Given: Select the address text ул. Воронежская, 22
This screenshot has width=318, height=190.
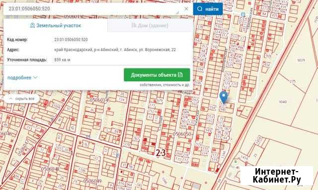Looking at the screenshot, I should 157,50.
